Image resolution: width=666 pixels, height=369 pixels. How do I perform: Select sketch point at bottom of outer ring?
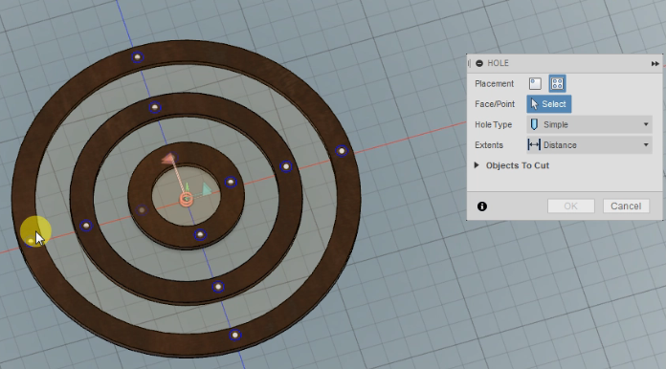click(234, 336)
